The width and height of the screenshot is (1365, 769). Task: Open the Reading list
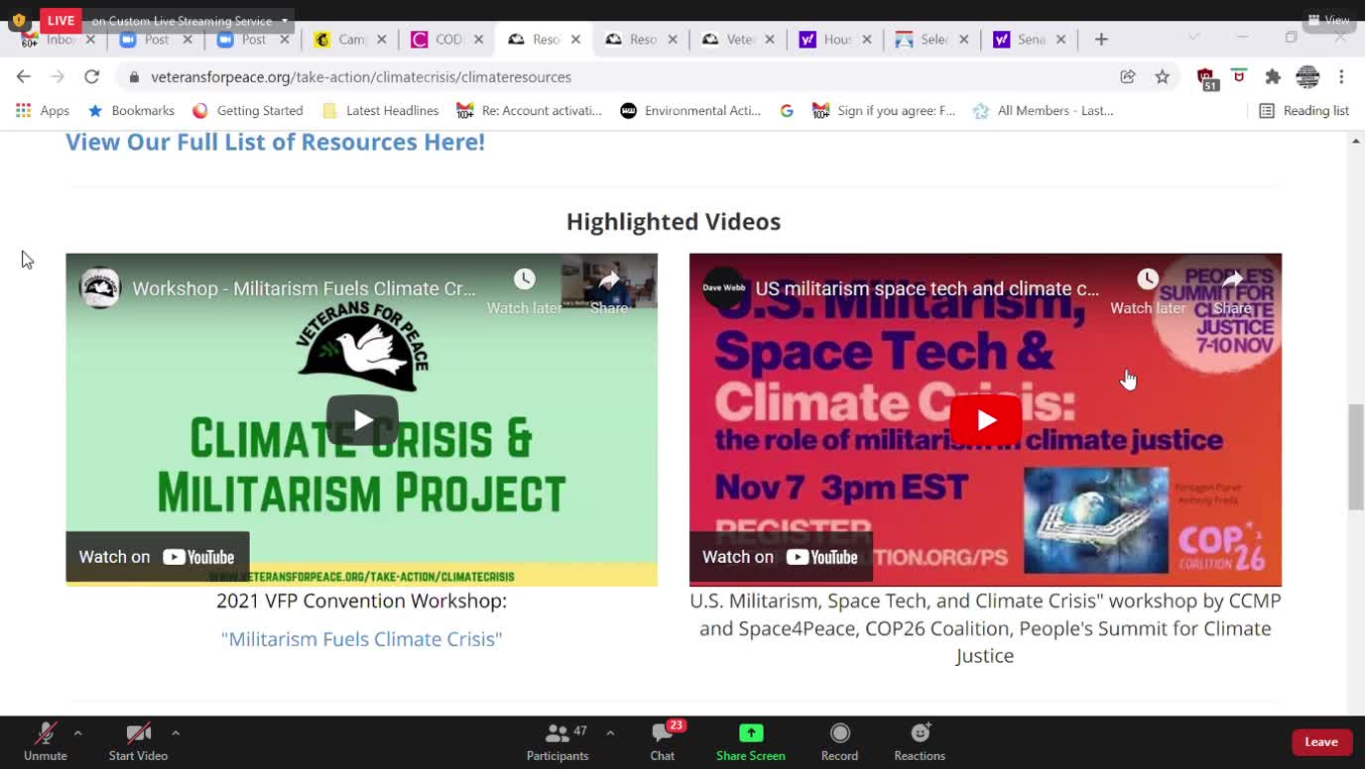1303,111
